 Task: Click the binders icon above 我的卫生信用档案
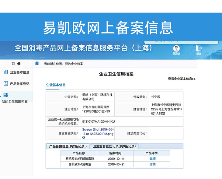pos(5,95)
